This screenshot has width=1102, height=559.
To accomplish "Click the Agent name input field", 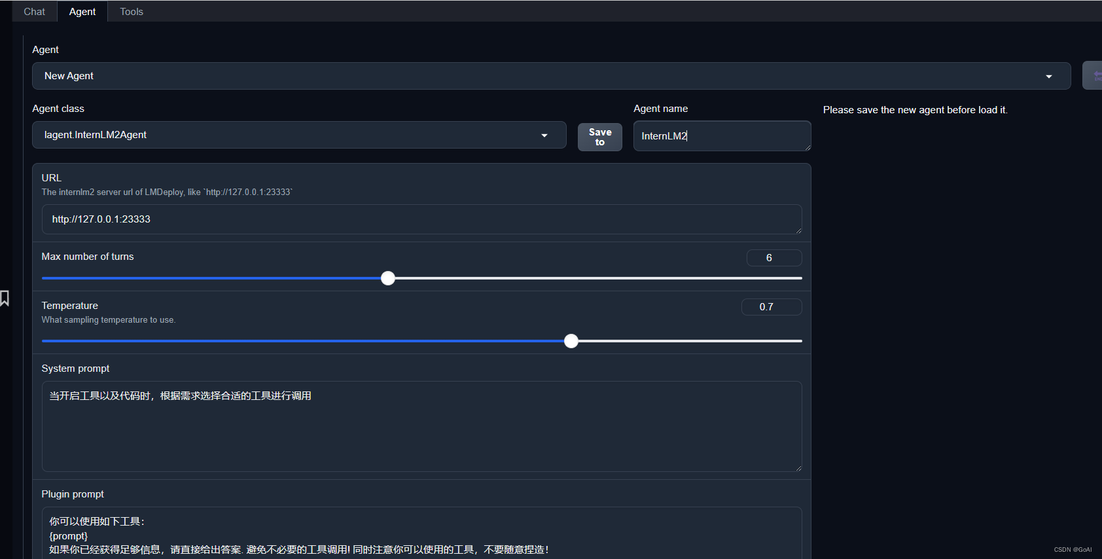I will pyautogui.click(x=722, y=136).
